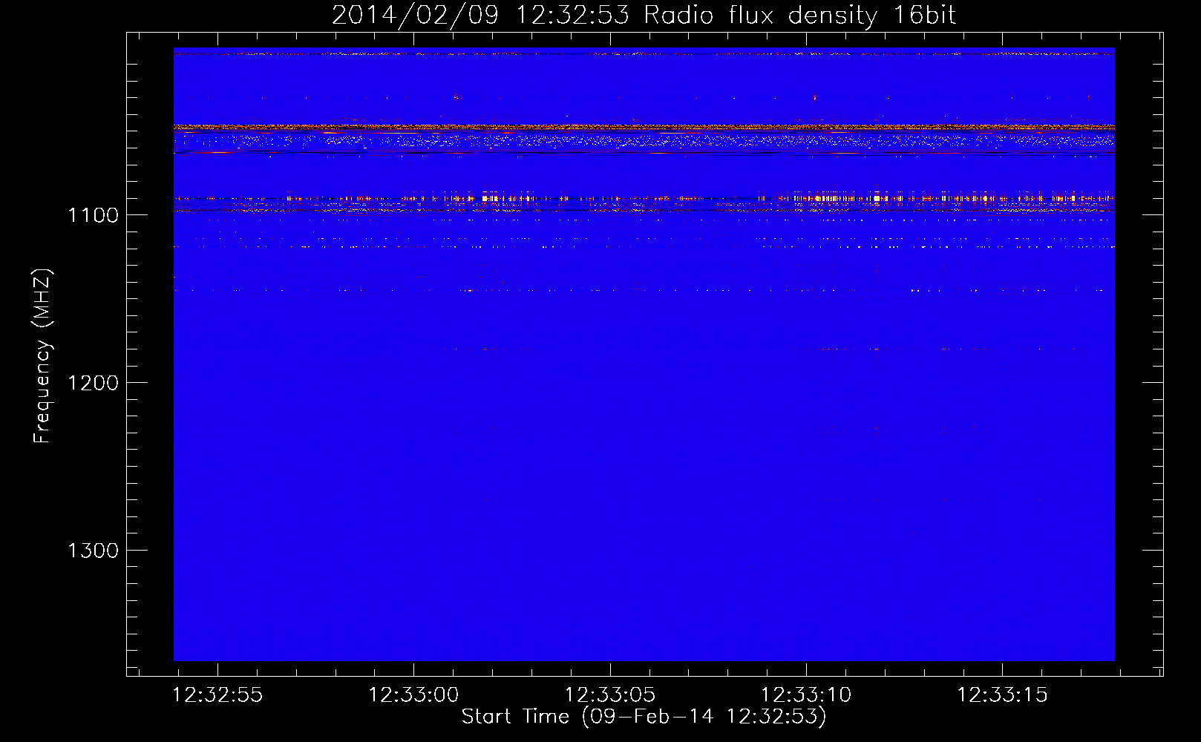Click the 'Start Time (09-Feb-14 12:32:53)' axis label

pyautogui.click(x=644, y=717)
